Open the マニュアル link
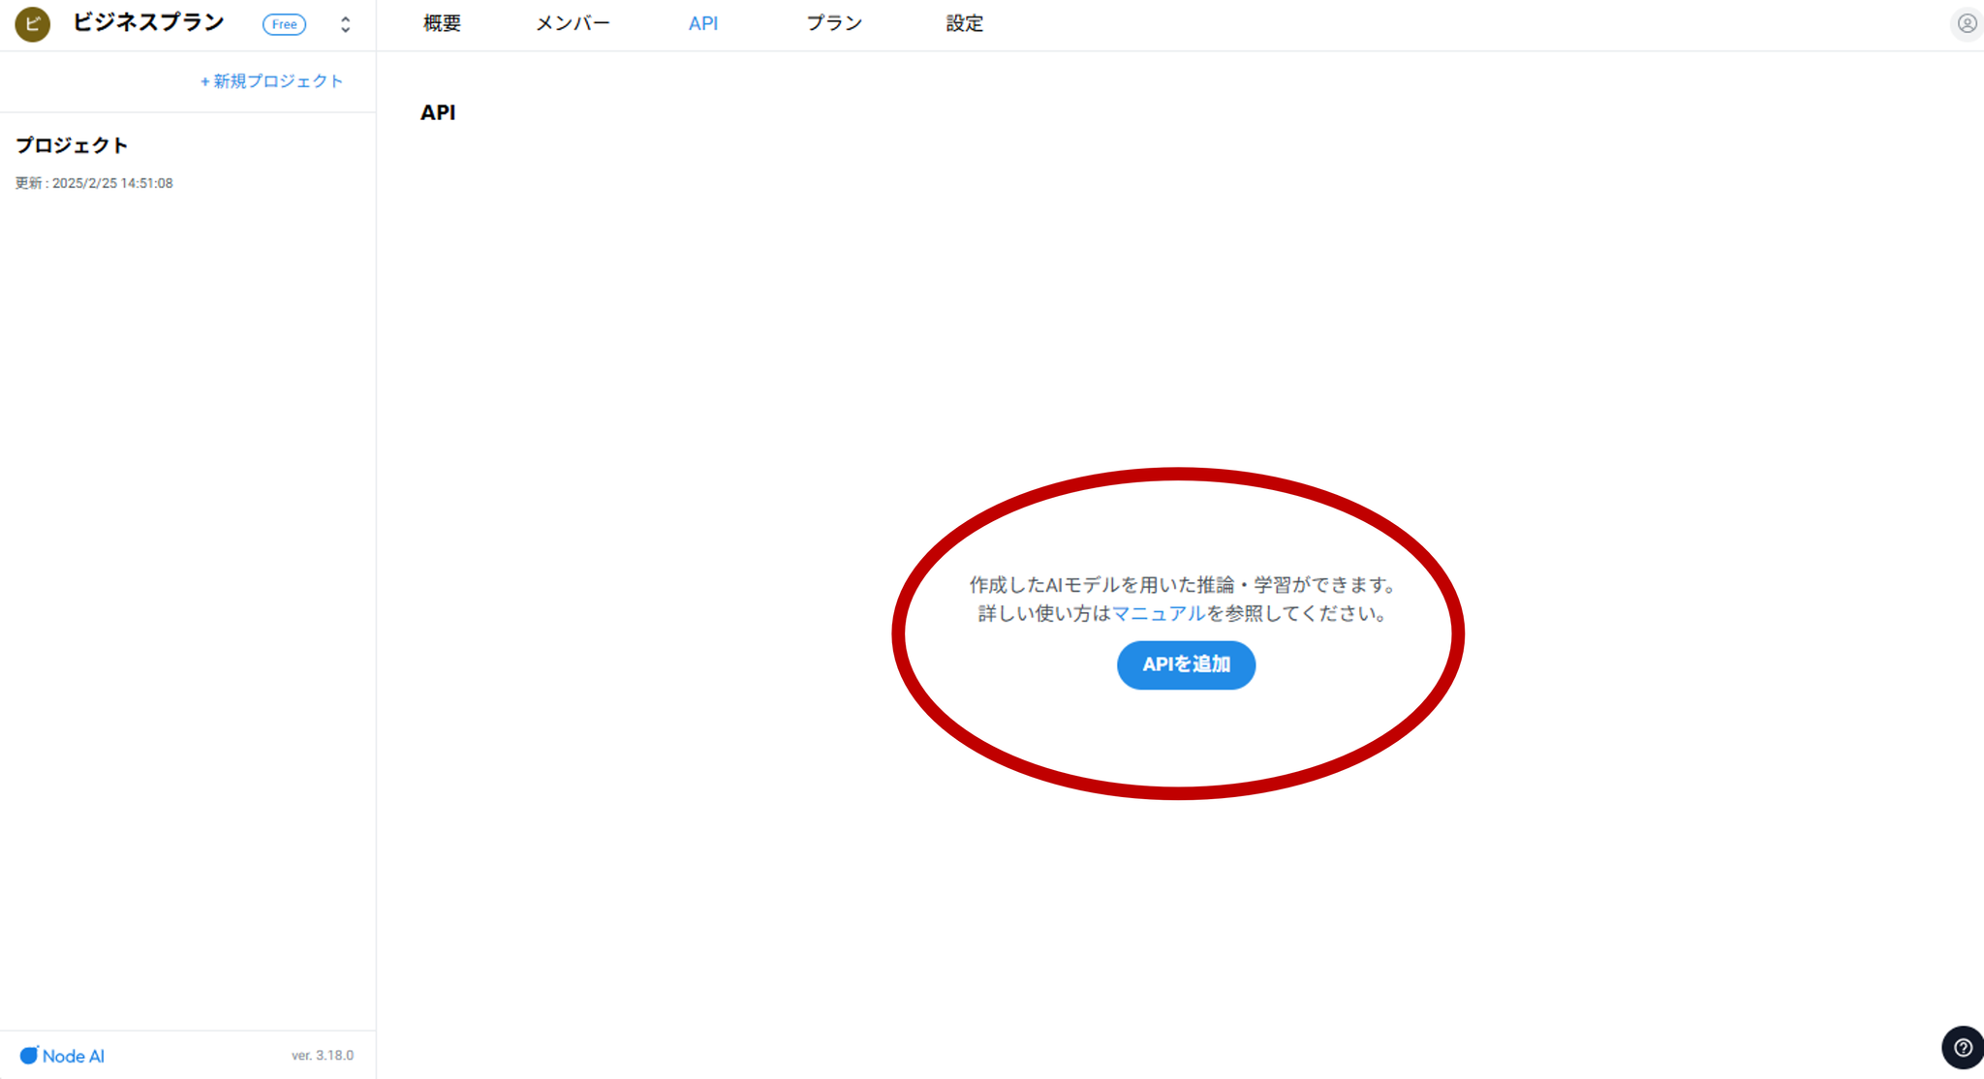1984x1079 pixels. 1158,613
